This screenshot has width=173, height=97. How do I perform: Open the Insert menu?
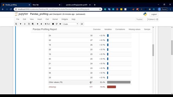click(x=40, y=19)
